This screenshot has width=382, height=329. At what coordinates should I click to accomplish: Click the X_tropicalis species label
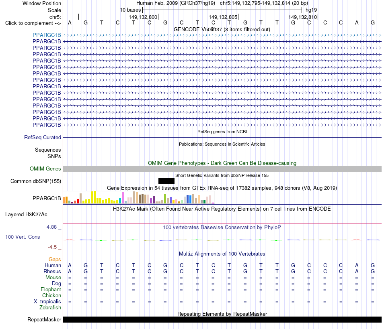coord(47,302)
